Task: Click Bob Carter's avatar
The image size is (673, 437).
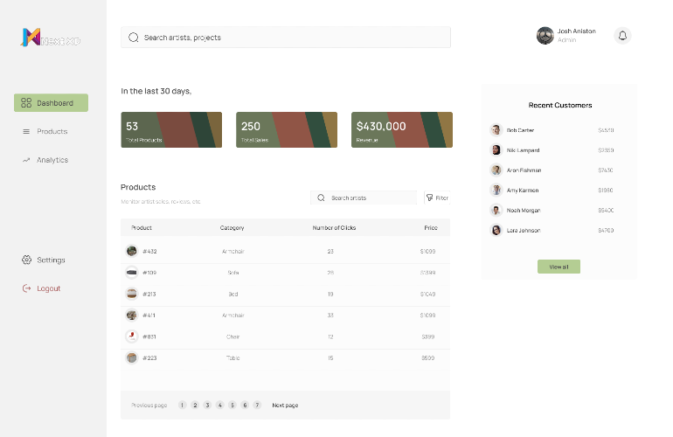Action: (496, 129)
